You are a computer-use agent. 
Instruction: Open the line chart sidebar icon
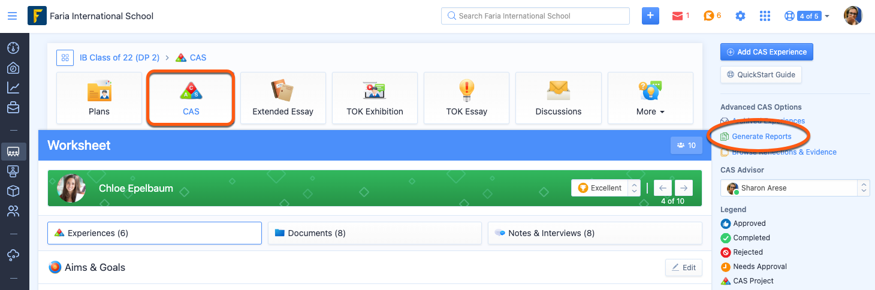click(13, 87)
